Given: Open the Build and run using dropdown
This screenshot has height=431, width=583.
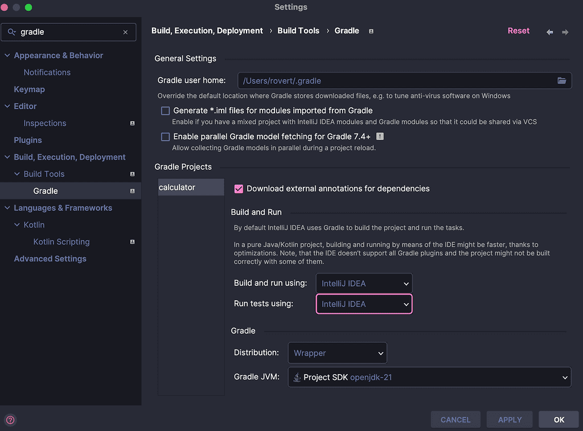Looking at the screenshot, I should click(364, 283).
